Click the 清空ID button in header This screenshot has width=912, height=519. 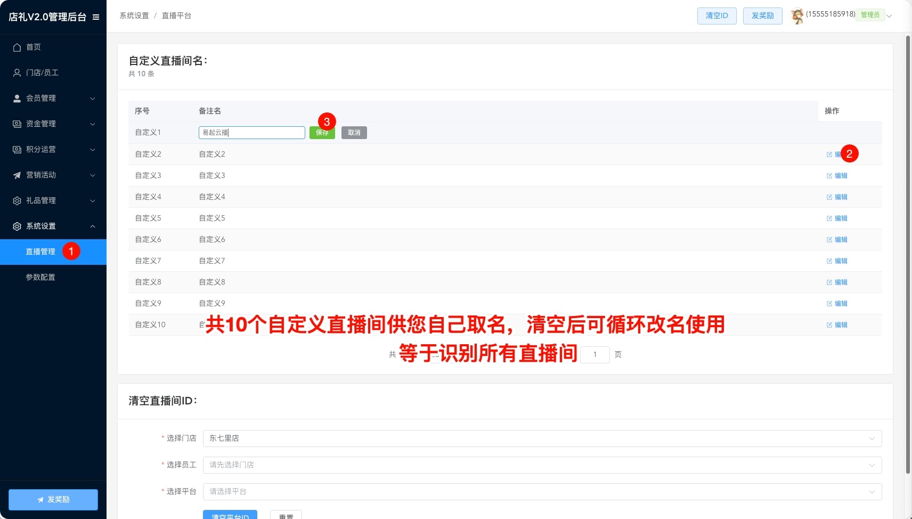[x=716, y=16]
